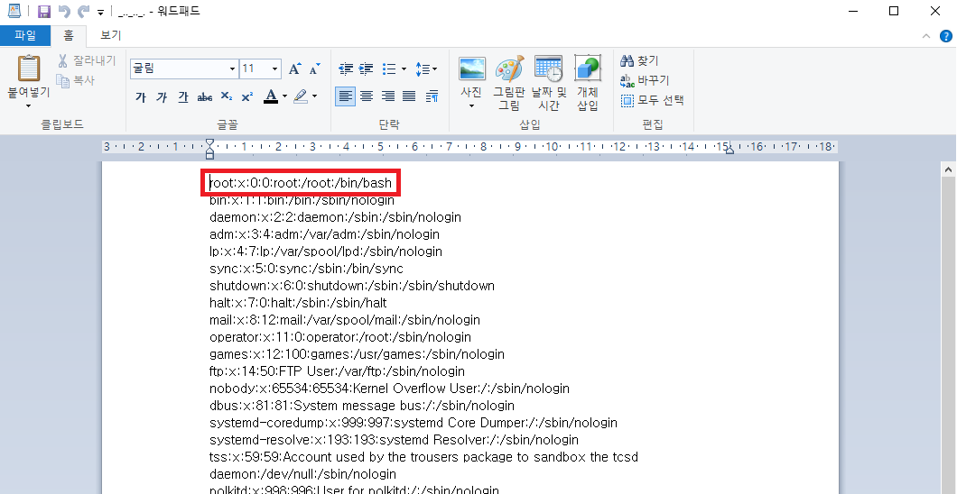Click the line starting with 'halt:x:7:0'

pyautogui.click(x=298, y=303)
